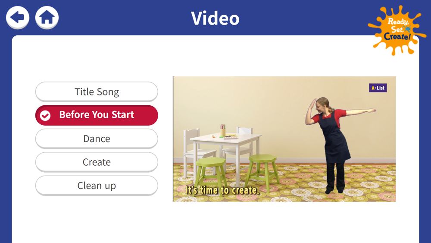Screen dimensions: 431x243
Task: Click the left green stool in the video
Action: [x=212, y=173]
